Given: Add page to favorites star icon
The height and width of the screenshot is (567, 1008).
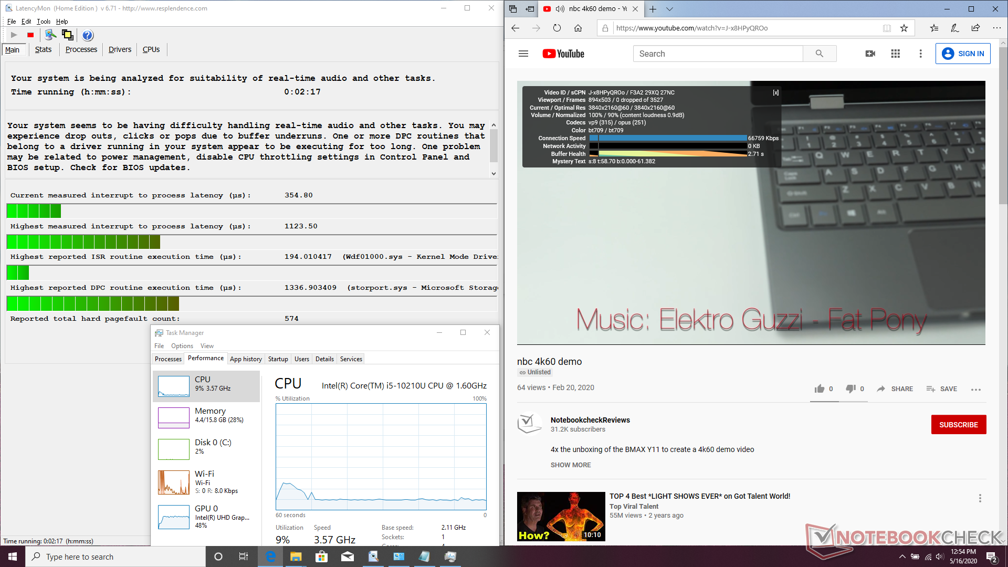Looking at the screenshot, I should pyautogui.click(x=904, y=28).
